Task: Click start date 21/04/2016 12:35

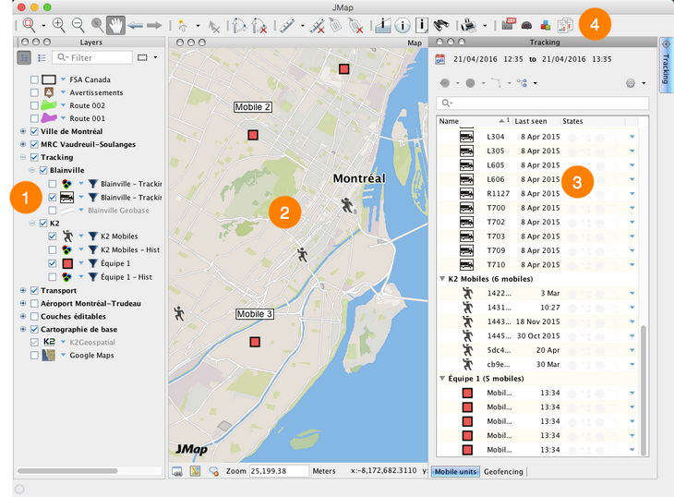Action: [487, 59]
